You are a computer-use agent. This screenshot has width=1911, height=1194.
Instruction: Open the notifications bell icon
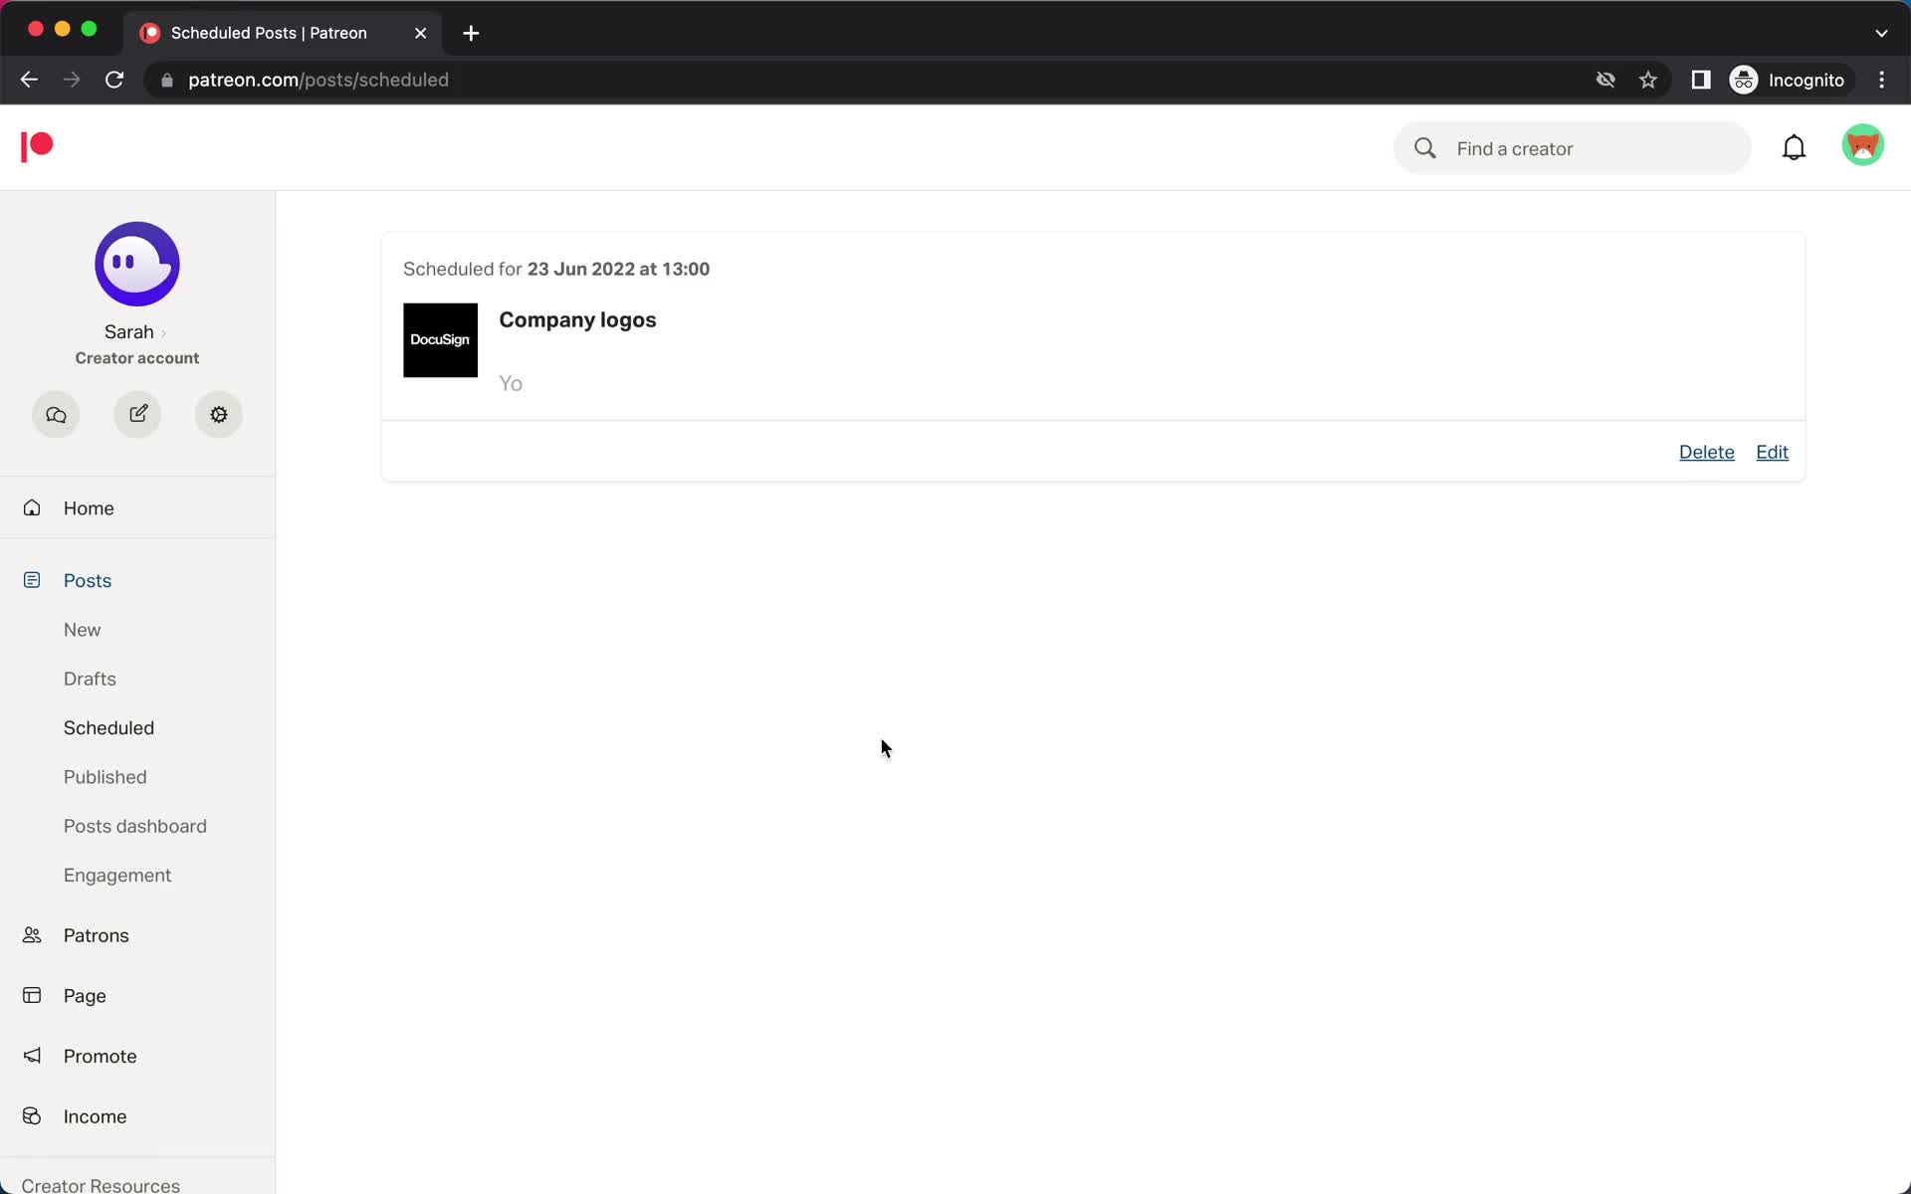(1795, 147)
